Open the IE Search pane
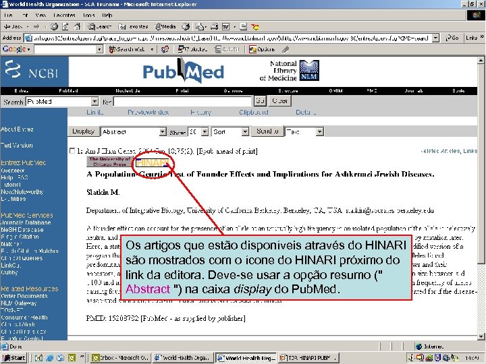The width and height of the screenshot is (486, 364). (x=99, y=26)
